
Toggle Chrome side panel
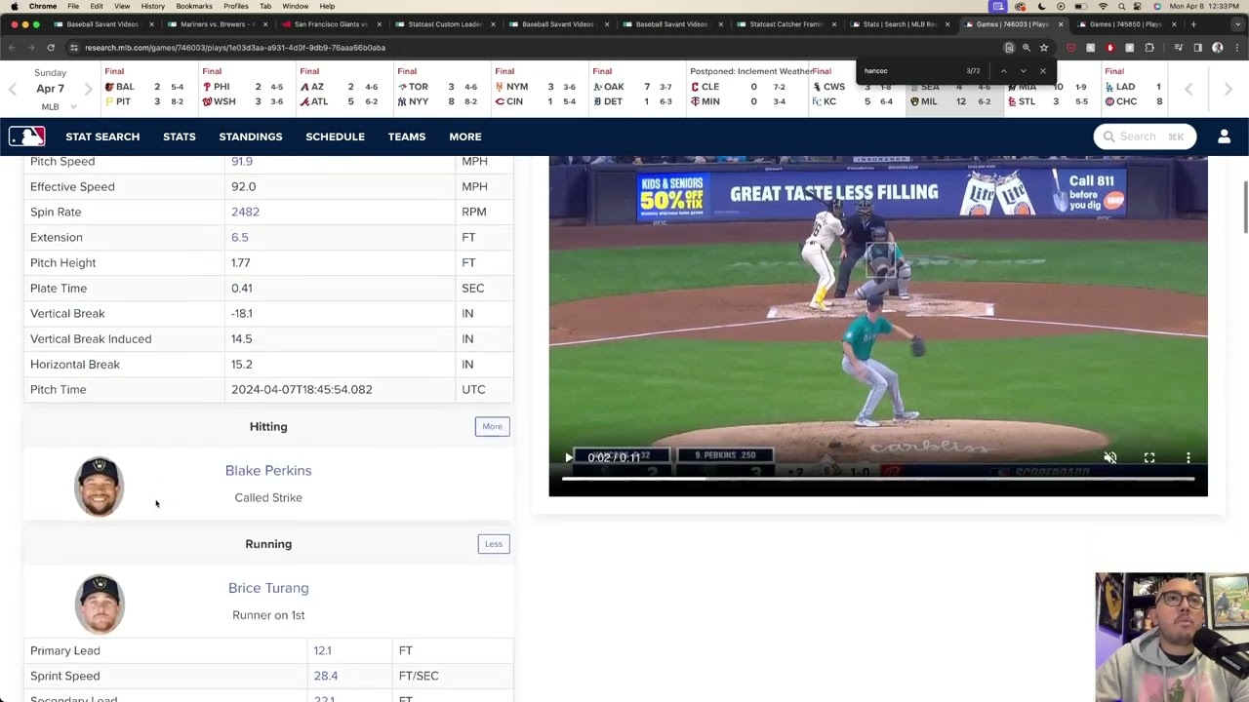(x=1198, y=47)
